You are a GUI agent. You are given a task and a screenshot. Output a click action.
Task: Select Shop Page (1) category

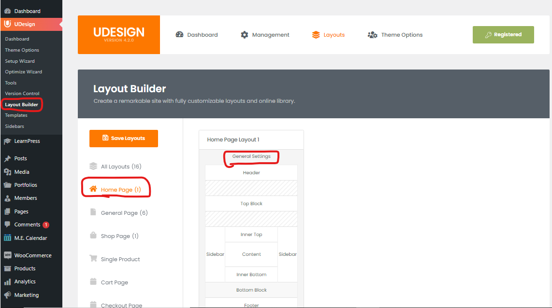pyautogui.click(x=120, y=236)
